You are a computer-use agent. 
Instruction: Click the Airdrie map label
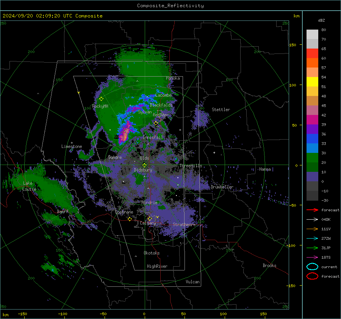149,203
